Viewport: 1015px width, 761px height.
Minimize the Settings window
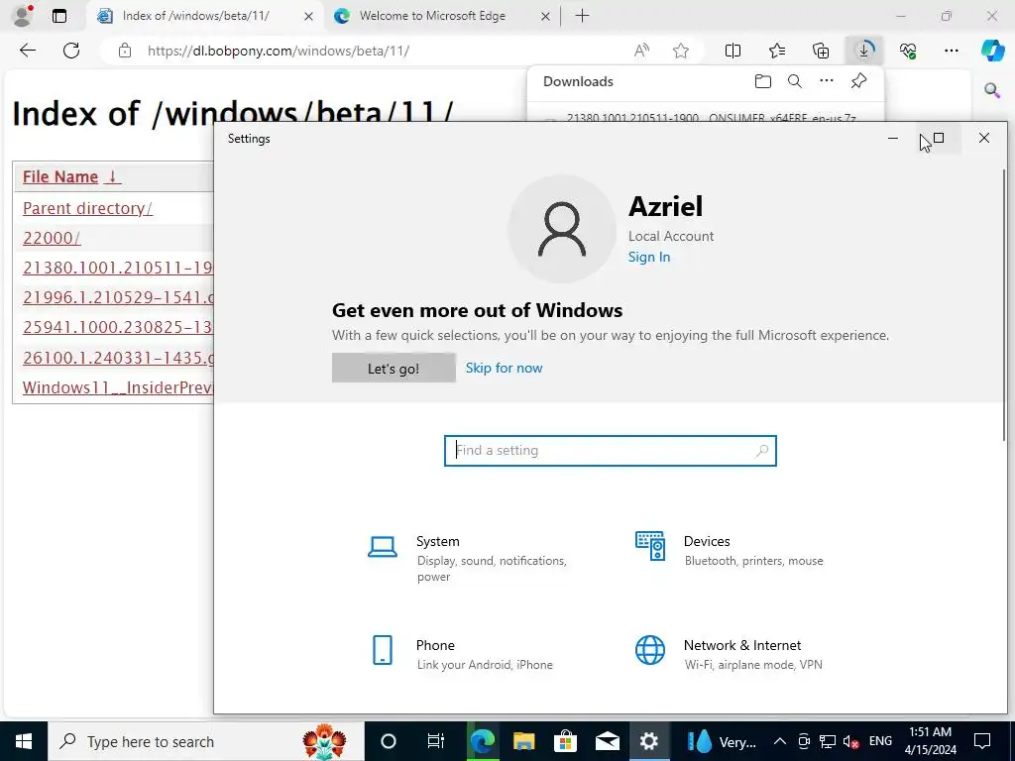[x=893, y=138]
